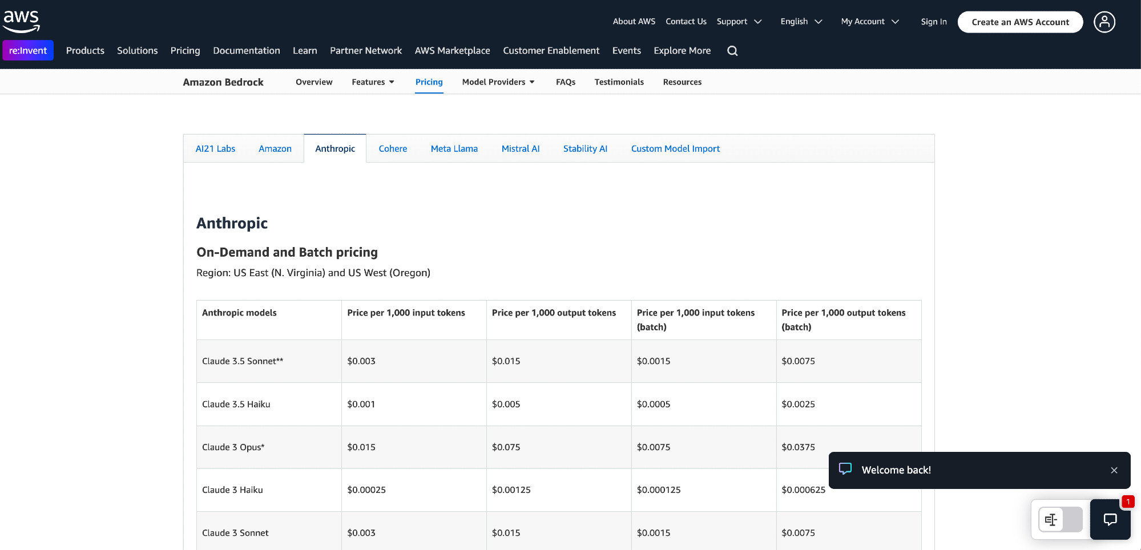Select the Bedrock Pricing subnav item
This screenshot has width=1141, height=550.
[x=429, y=82]
